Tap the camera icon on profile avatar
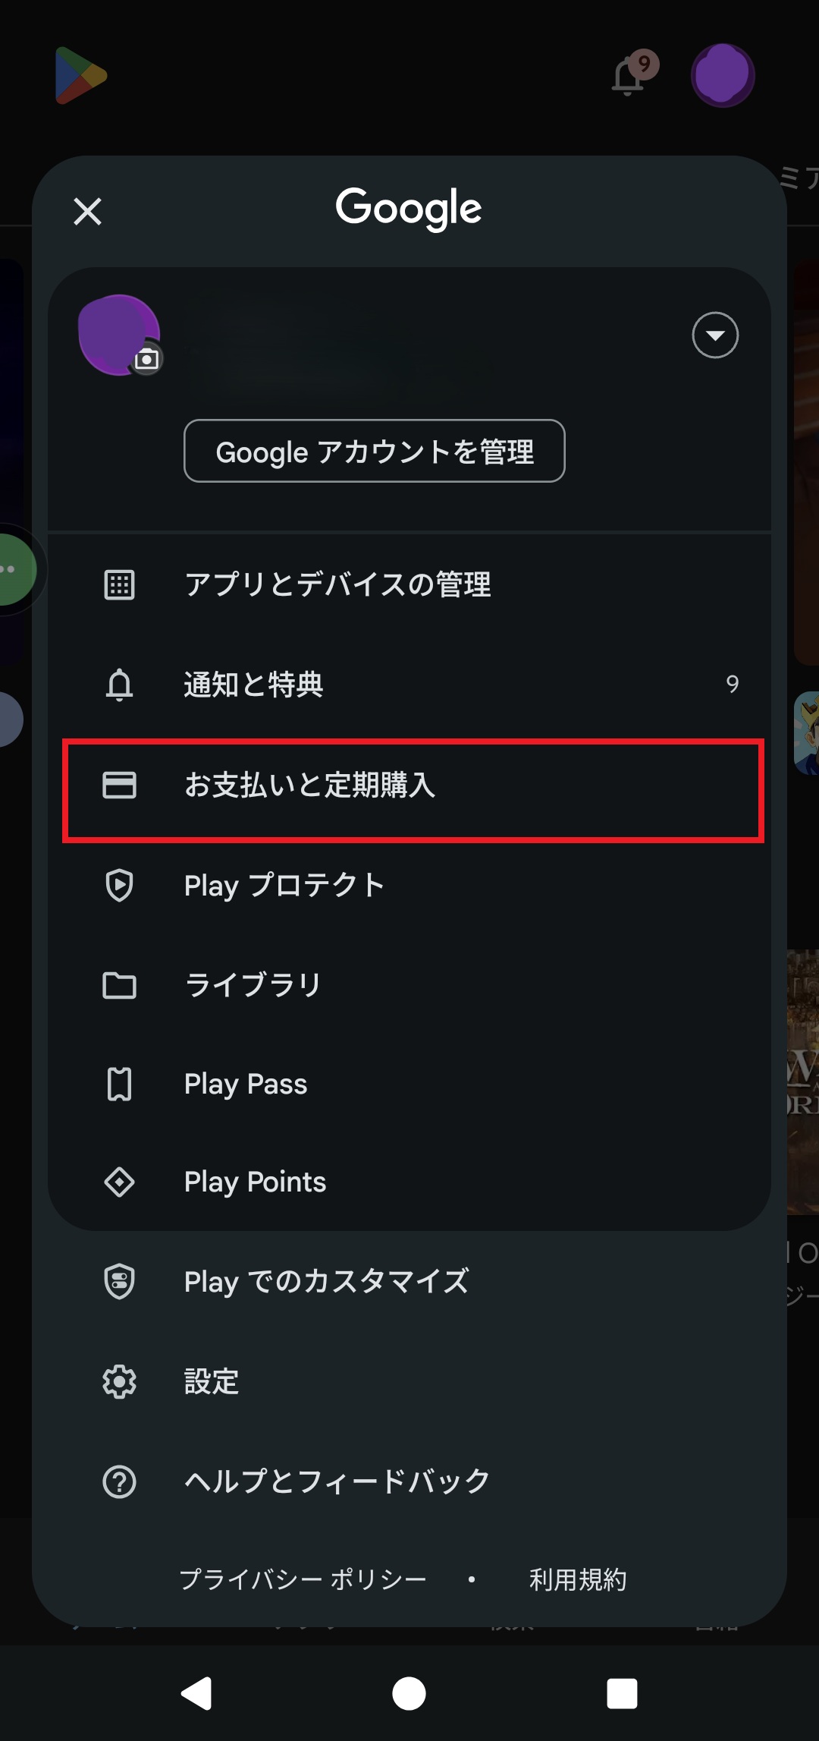 coord(147,359)
